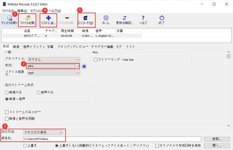This screenshot has width=233, height=150.
Task: Switch to the リスト tab
Action: tap(130, 47)
